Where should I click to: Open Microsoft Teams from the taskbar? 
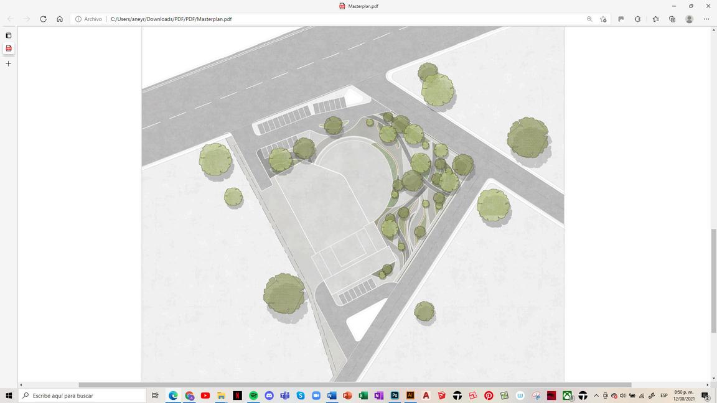tap(285, 396)
